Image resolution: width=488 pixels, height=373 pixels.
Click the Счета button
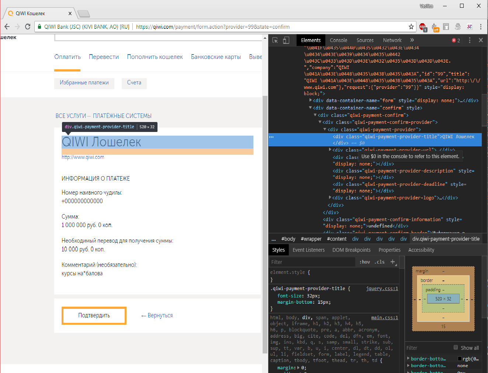coord(134,83)
